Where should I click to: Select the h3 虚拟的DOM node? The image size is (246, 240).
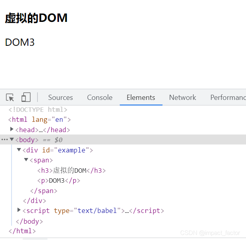point(71,170)
